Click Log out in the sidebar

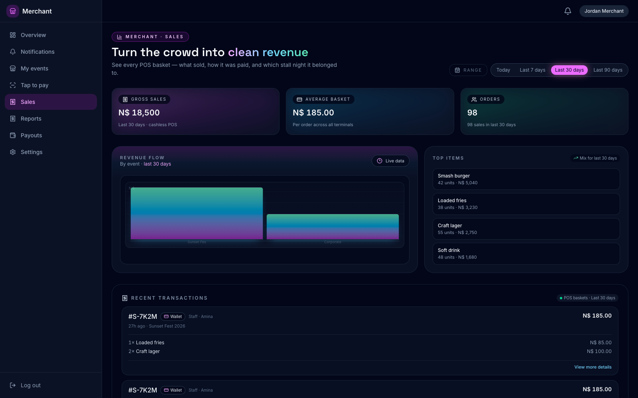(x=51, y=385)
